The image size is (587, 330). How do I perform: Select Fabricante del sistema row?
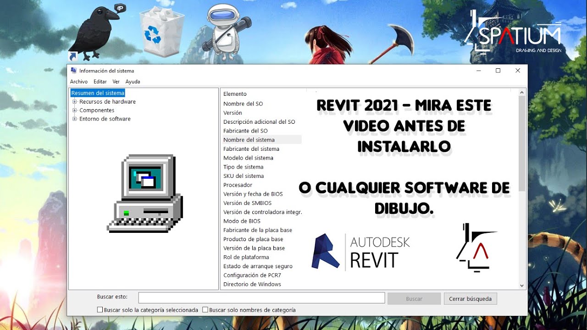pyautogui.click(x=251, y=149)
